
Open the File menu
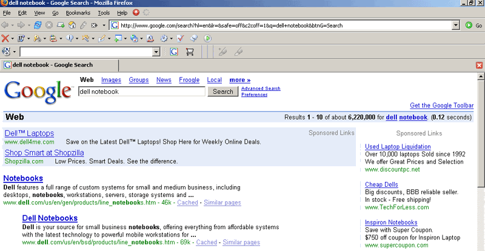[7, 13]
